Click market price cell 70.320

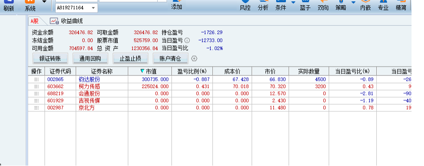click(x=277, y=87)
